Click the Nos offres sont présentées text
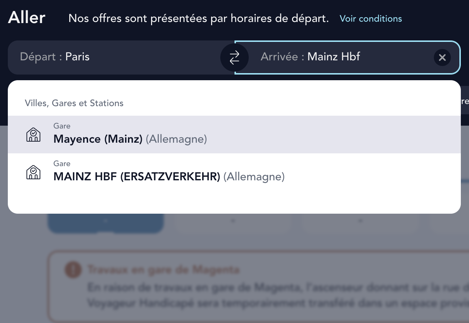Viewport: 469px width, 323px height. [x=199, y=18]
